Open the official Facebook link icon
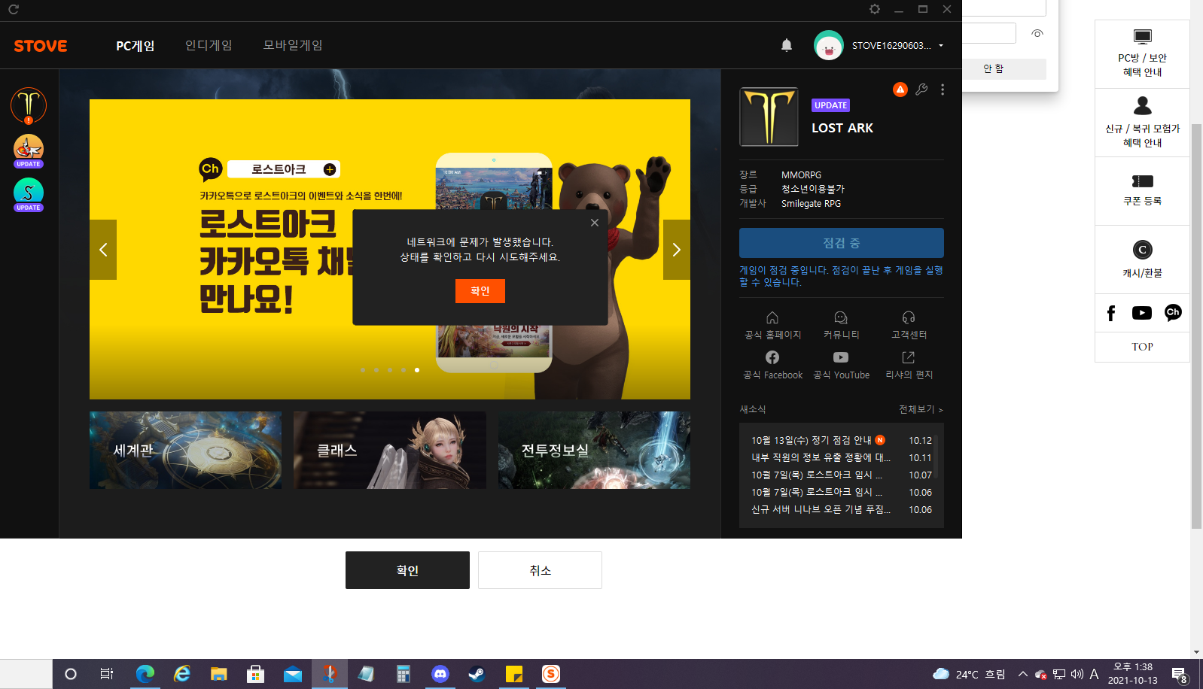 pyautogui.click(x=772, y=357)
